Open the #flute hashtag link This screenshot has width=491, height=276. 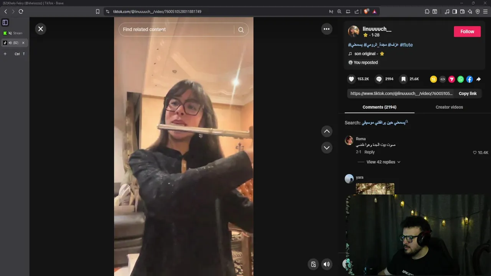point(406,45)
